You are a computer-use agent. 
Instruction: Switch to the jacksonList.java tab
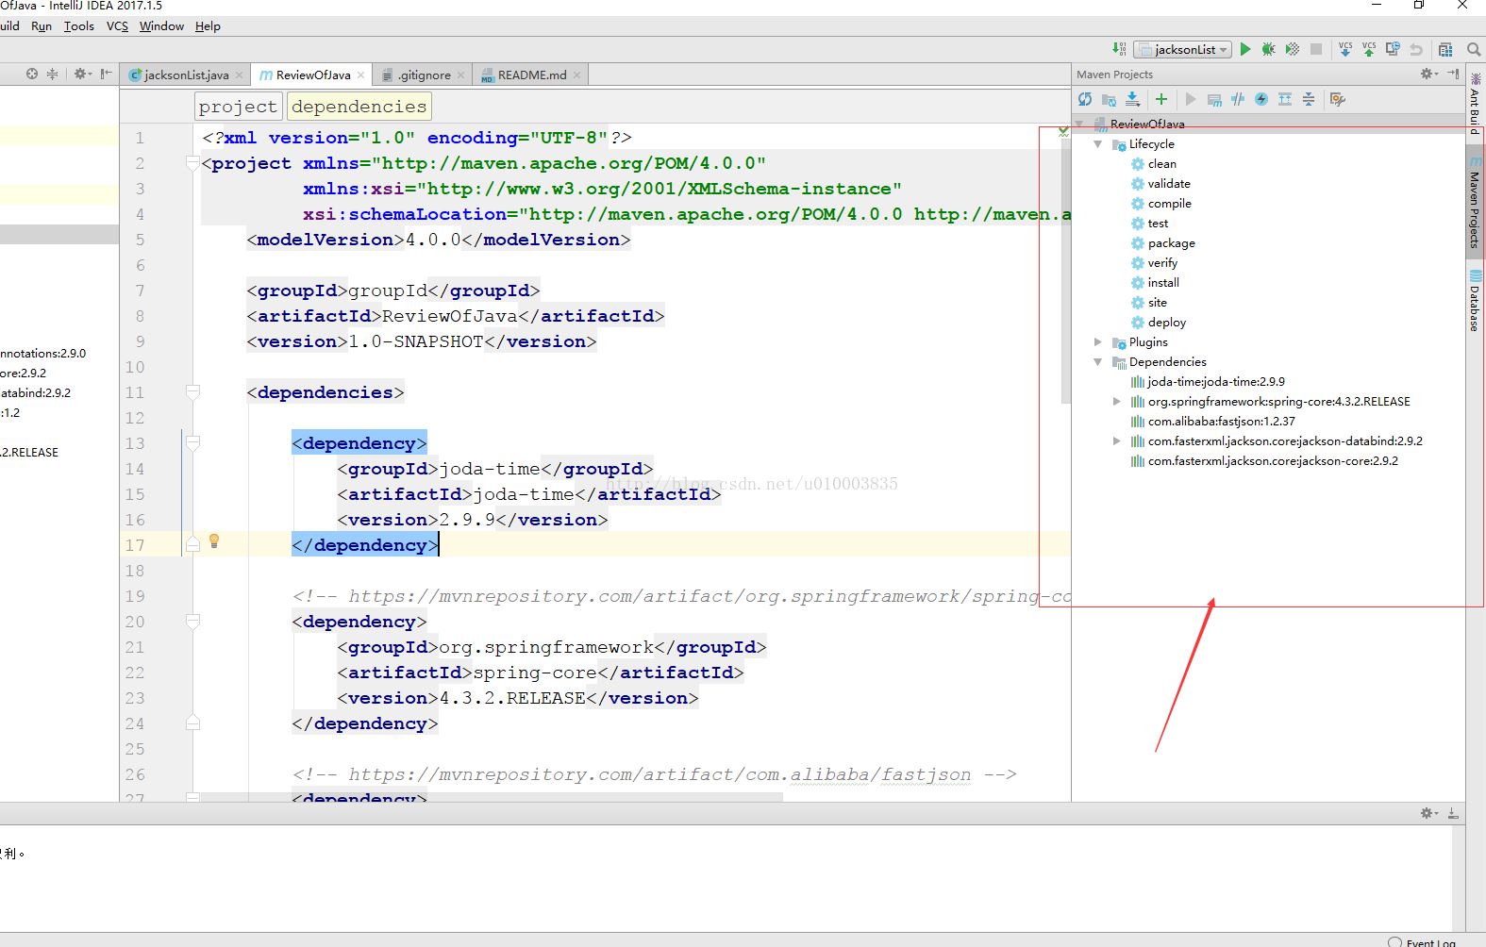186,75
